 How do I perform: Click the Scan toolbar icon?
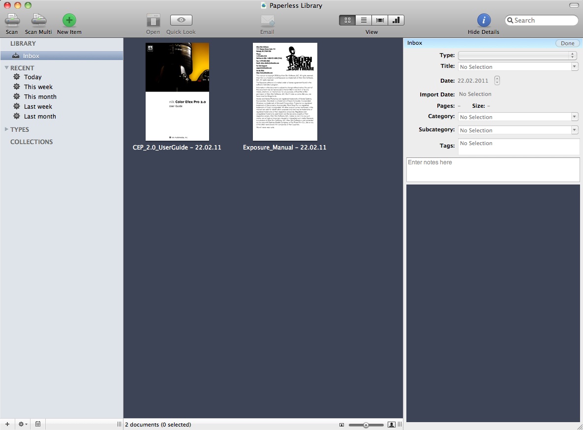[x=12, y=20]
